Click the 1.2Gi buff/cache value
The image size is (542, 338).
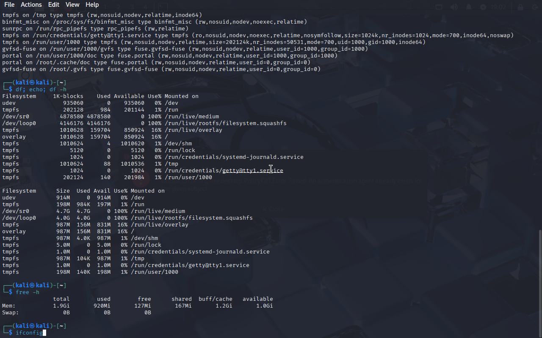224,306
